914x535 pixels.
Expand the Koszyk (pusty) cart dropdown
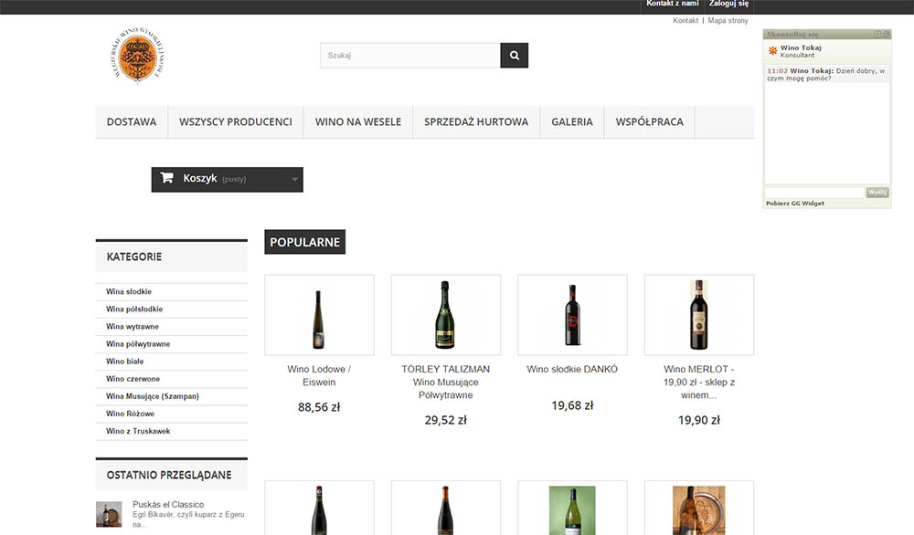point(293,179)
